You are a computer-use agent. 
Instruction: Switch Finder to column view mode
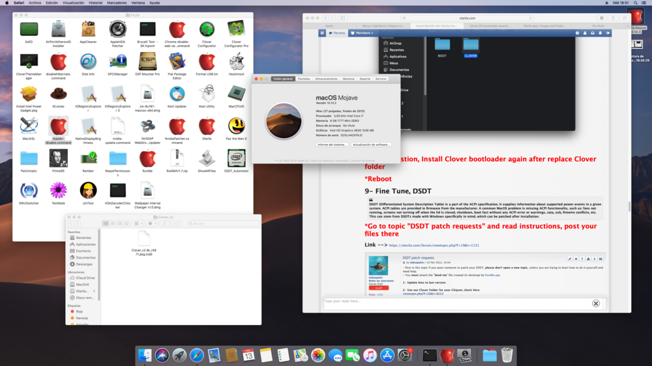119,223
